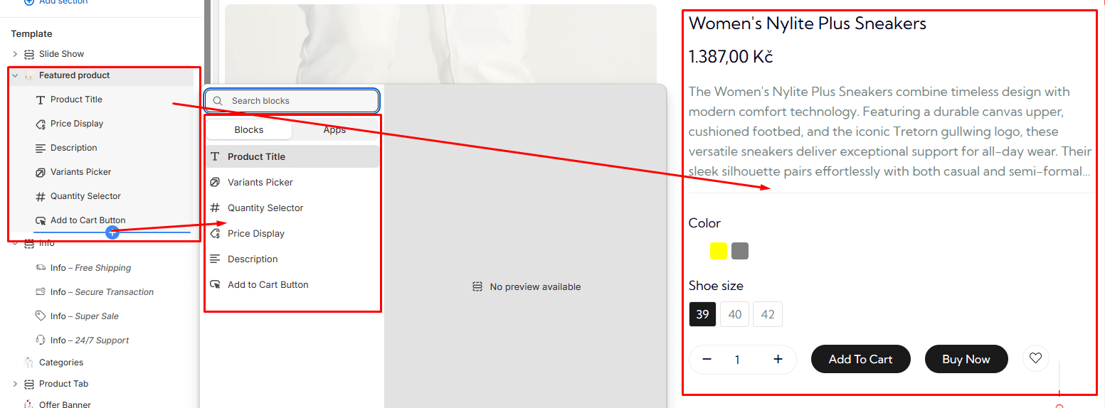Click the Add To Cart button
The height and width of the screenshot is (408, 1105).
click(861, 359)
